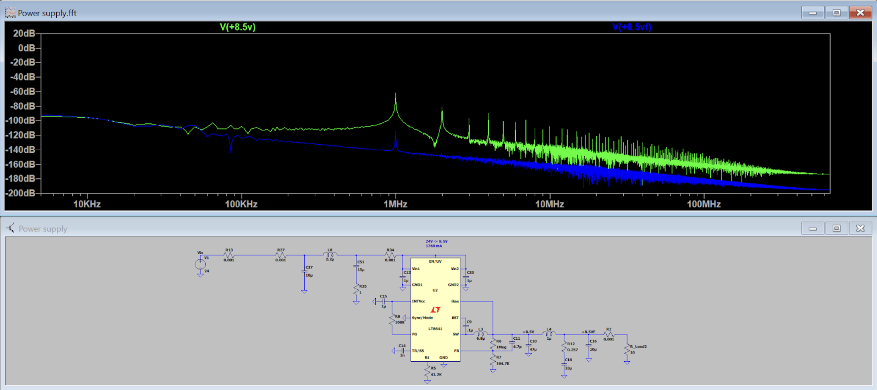The width and height of the screenshot is (877, 390).
Task: Click the L4 filter inductor symbol
Action: click(x=549, y=334)
